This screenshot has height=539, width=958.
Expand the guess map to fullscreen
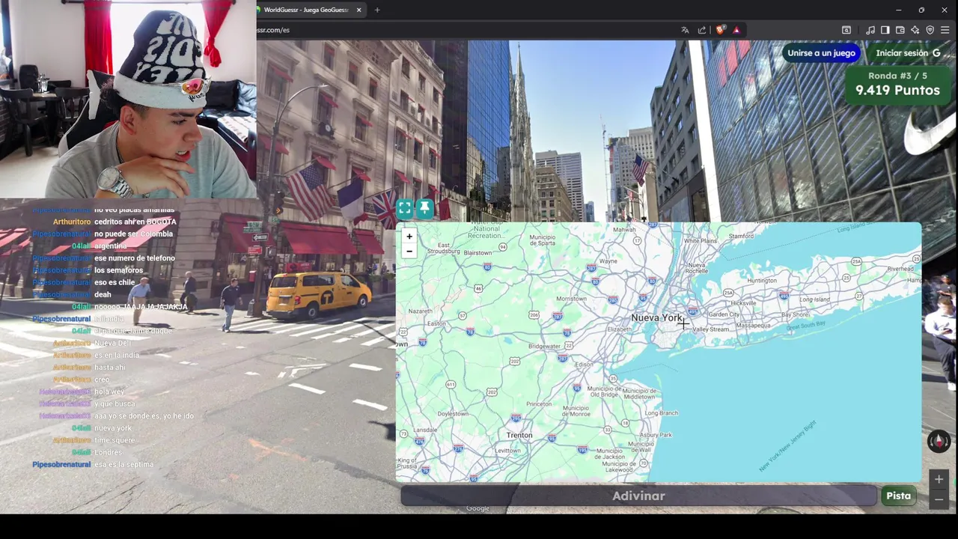404,209
